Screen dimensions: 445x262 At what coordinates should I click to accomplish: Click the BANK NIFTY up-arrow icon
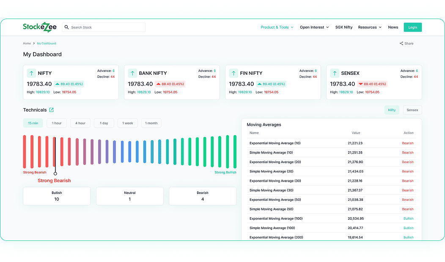tap(132, 73)
